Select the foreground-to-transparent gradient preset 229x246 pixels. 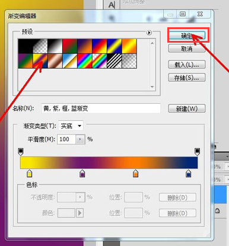pos(40,46)
